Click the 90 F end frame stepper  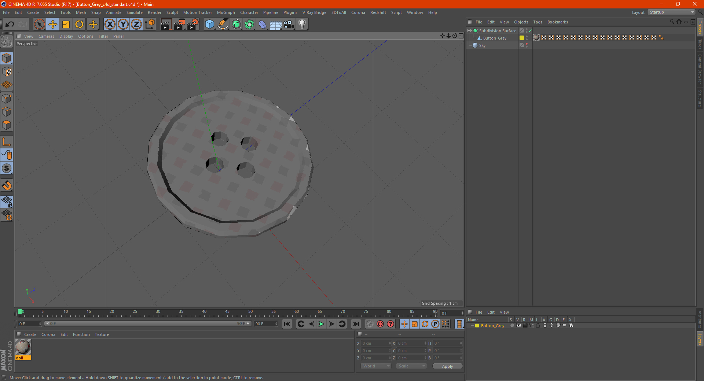pyautogui.click(x=276, y=324)
